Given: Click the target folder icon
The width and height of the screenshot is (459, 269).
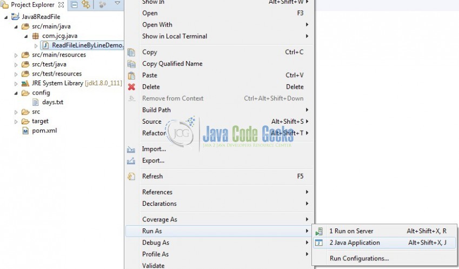Looking at the screenshot, I should point(25,122).
